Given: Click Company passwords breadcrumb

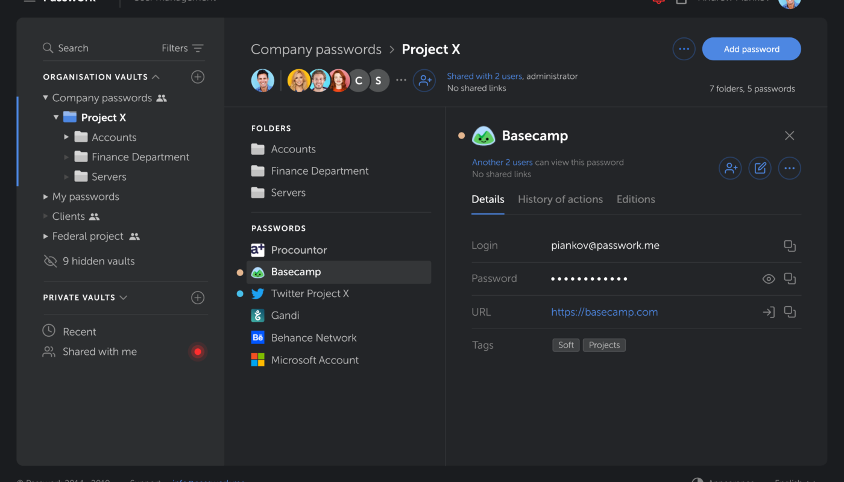Looking at the screenshot, I should point(316,49).
